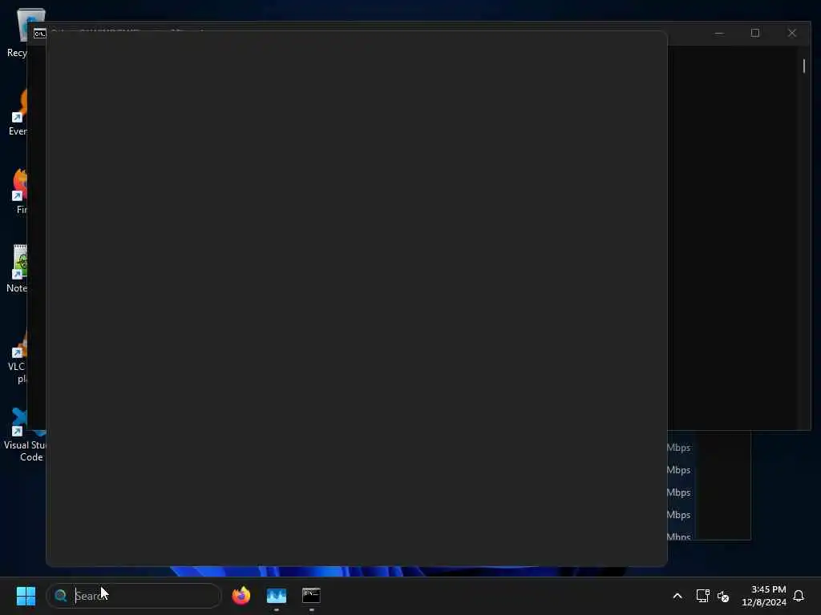Select the Firefox desktop shortcut
Image resolution: width=821 pixels, height=615 pixels.
pos(19,191)
